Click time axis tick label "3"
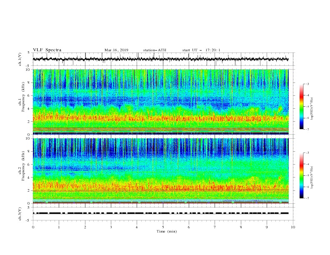 pos(111,227)
